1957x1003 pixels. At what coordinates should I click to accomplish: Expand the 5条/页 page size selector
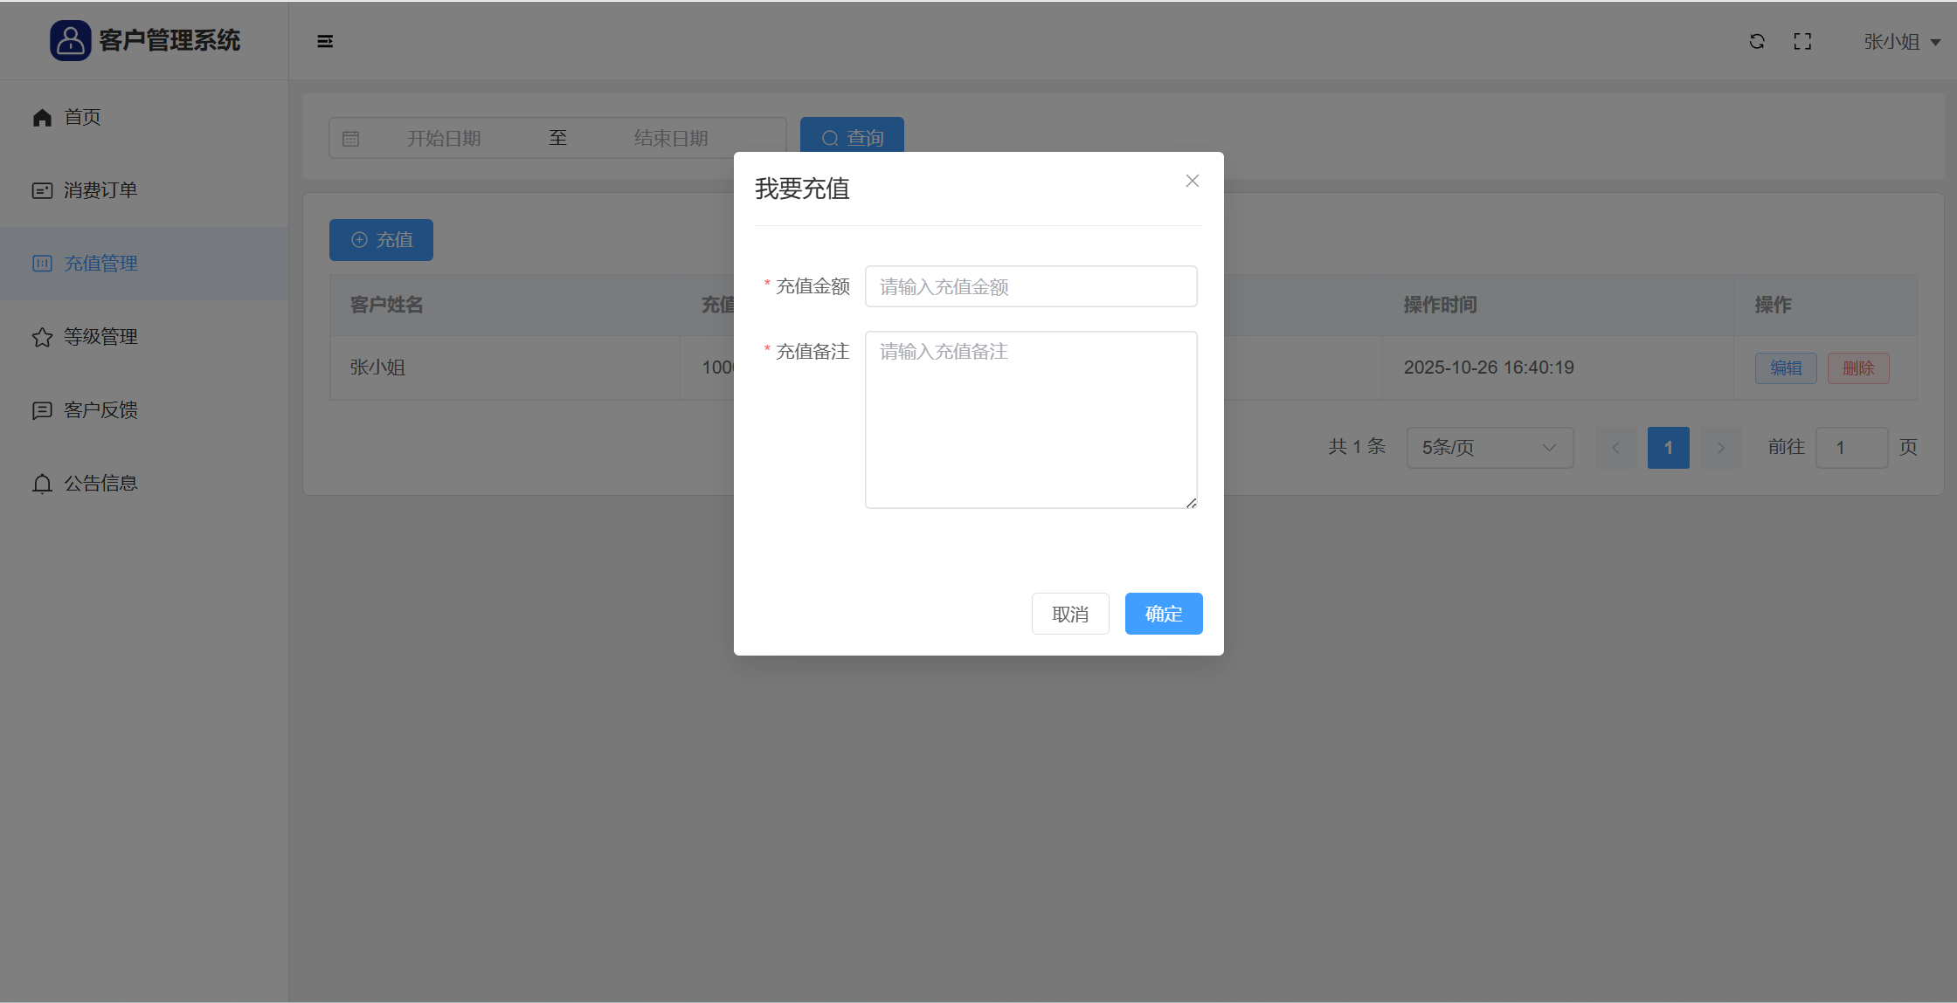point(1489,448)
